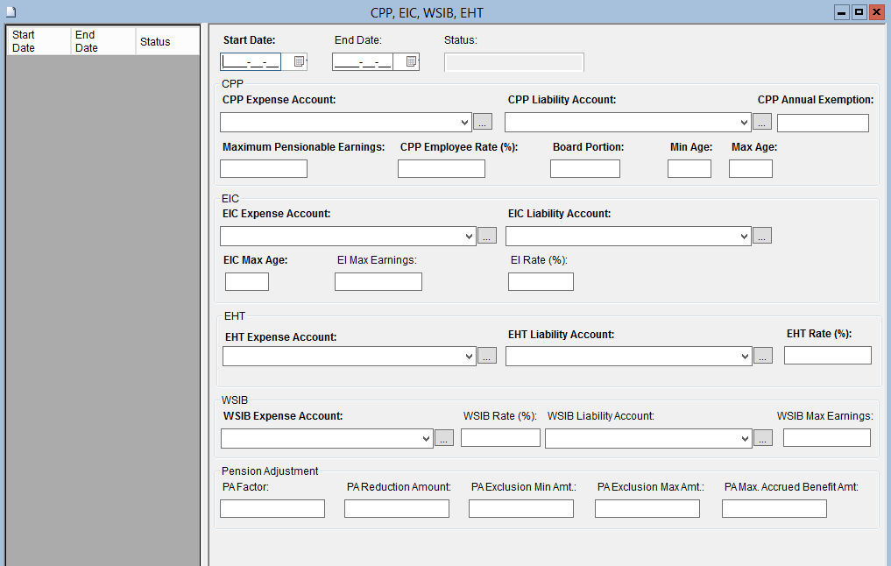Click the EHT Rate (%) input field
This screenshot has height=566, width=891.
[827, 355]
